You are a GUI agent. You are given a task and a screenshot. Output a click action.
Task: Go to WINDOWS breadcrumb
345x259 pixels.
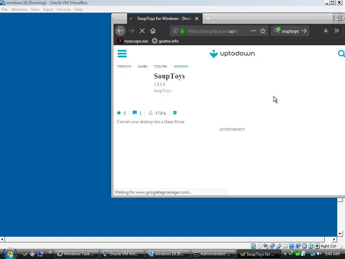[x=124, y=66]
